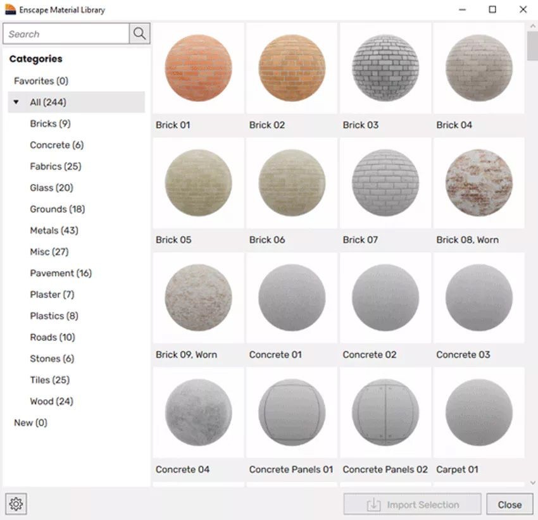Filter by the Metals category
The height and width of the screenshot is (520, 538).
click(54, 230)
